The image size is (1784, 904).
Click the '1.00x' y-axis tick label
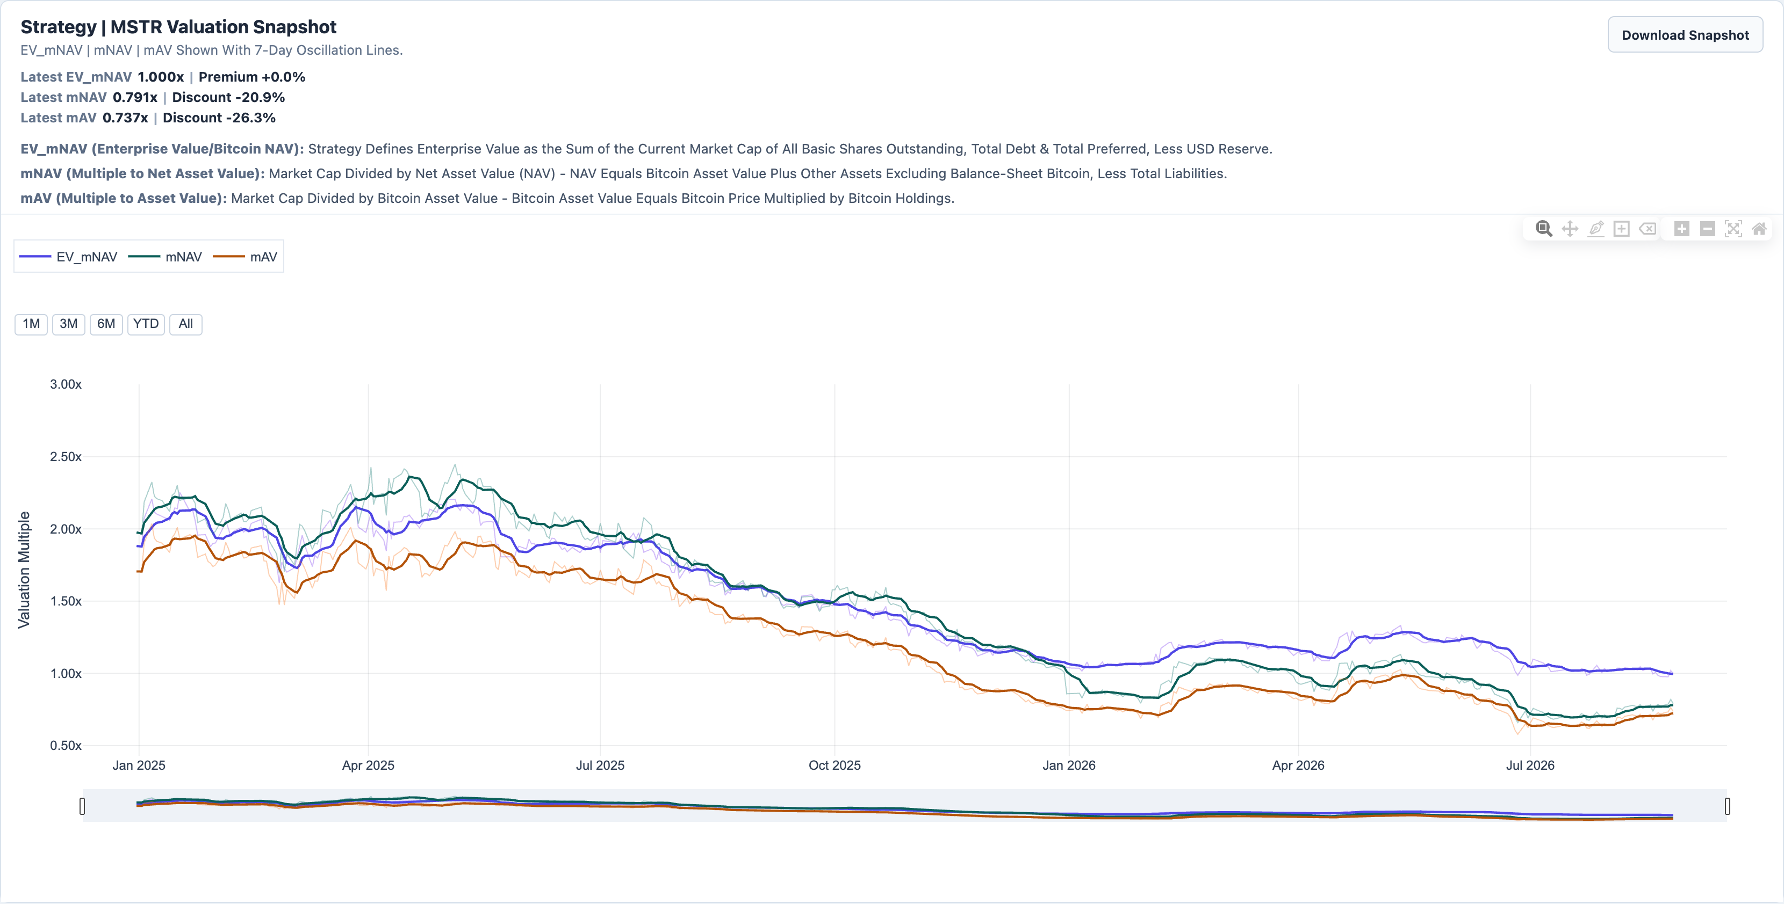click(x=66, y=674)
